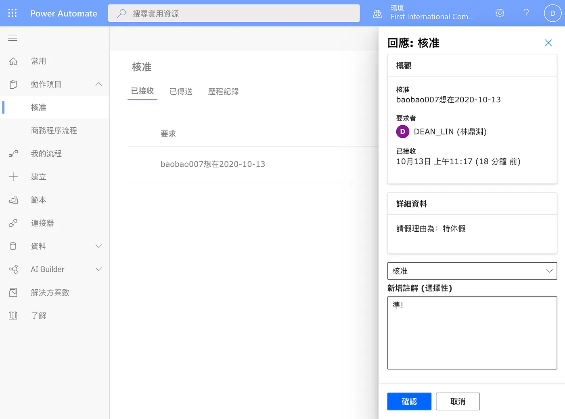Open the environment globe icon
This screenshot has height=419, width=565.
377,14
